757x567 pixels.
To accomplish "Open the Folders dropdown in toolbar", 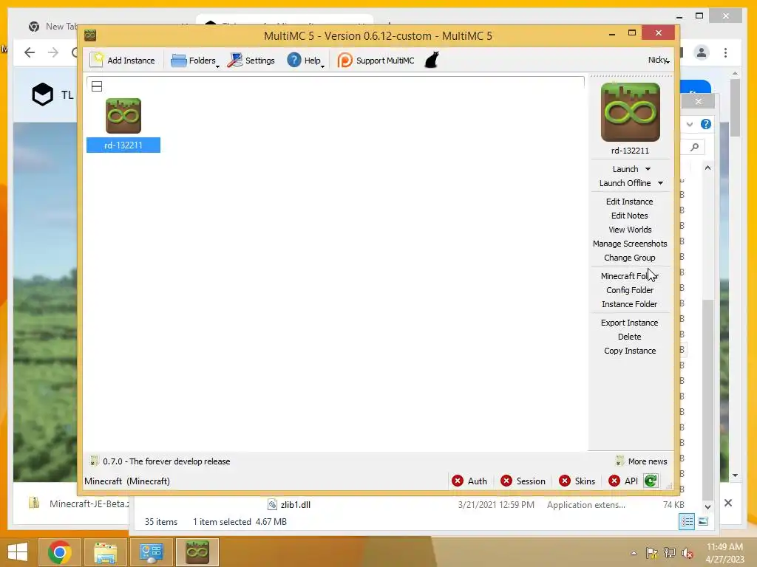I will click(x=195, y=61).
